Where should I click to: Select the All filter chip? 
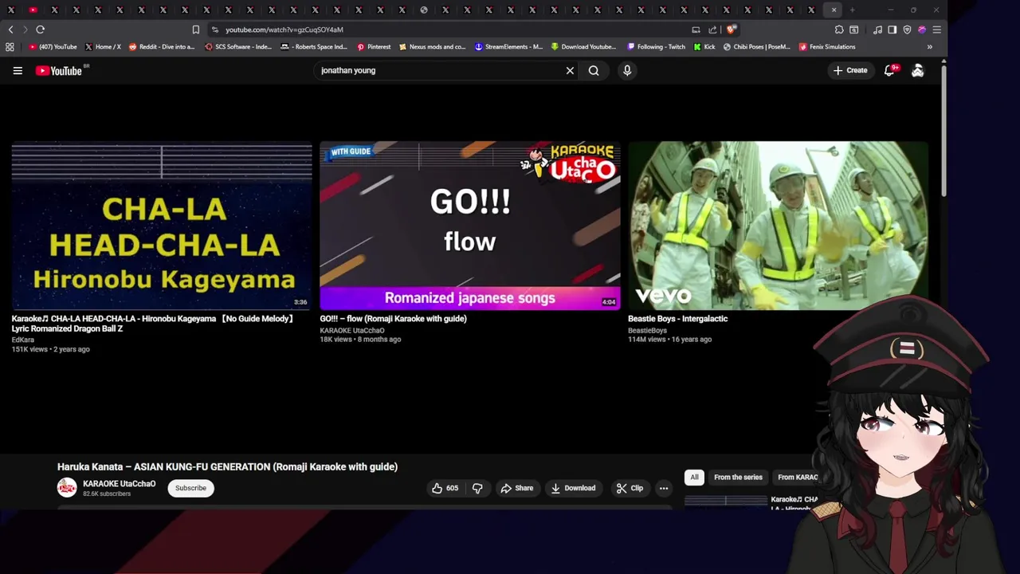(x=694, y=477)
